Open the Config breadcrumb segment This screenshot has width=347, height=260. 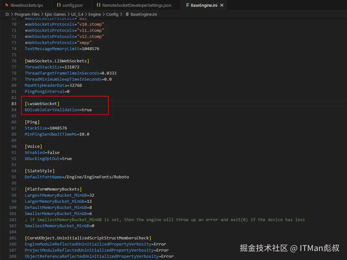coord(112,14)
